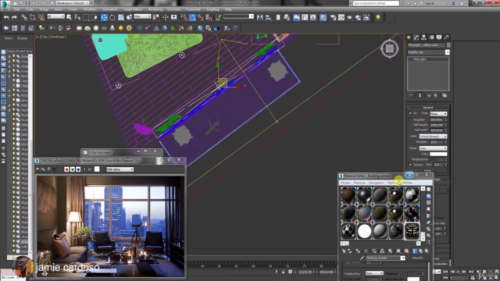Viewport: 500px width, 281px height.
Task: Activate the Select and Move tool
Action: pos(104,17)
